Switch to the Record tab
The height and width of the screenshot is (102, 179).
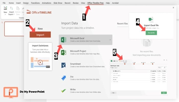pyautogui.click(x=68, y=3)
